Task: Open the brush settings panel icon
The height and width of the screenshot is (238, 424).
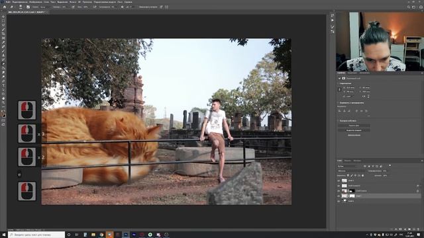Action: 28,7
